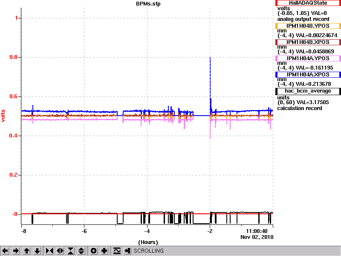
Task: Select the IPM1H04A.YPOS curve legend
Action: click(x=308, y=58)
